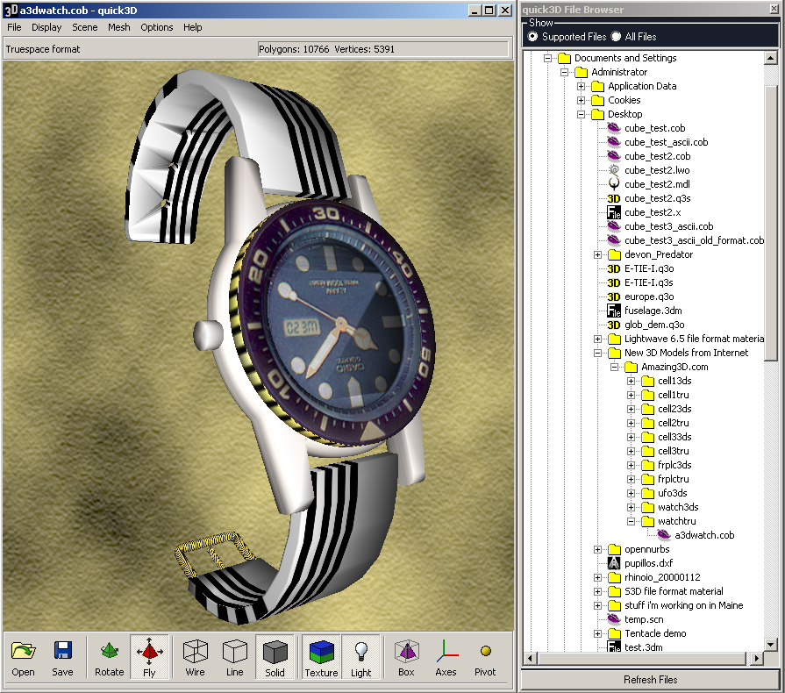Open the Options menu

pos(157,27)
